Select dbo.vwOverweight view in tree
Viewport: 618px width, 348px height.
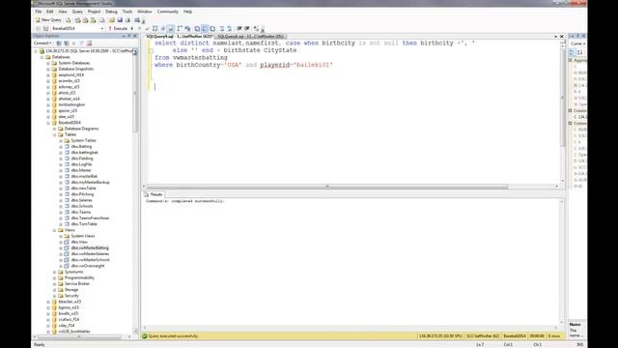click(x=88, y=266)
